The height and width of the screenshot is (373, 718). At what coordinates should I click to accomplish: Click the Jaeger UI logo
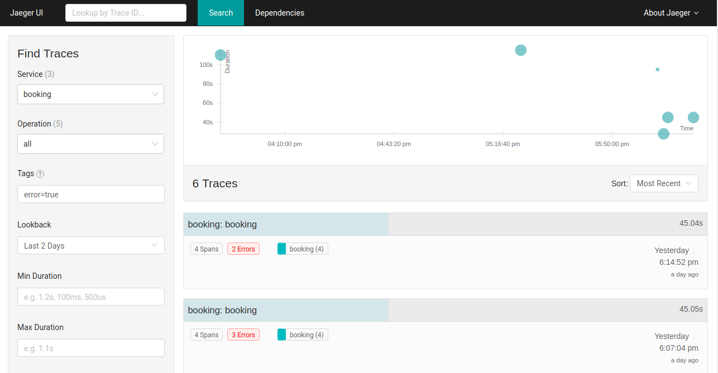[26, 12]
